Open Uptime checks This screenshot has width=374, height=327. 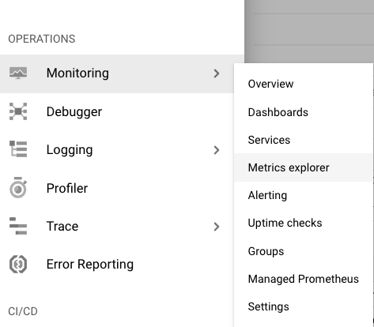303,223
